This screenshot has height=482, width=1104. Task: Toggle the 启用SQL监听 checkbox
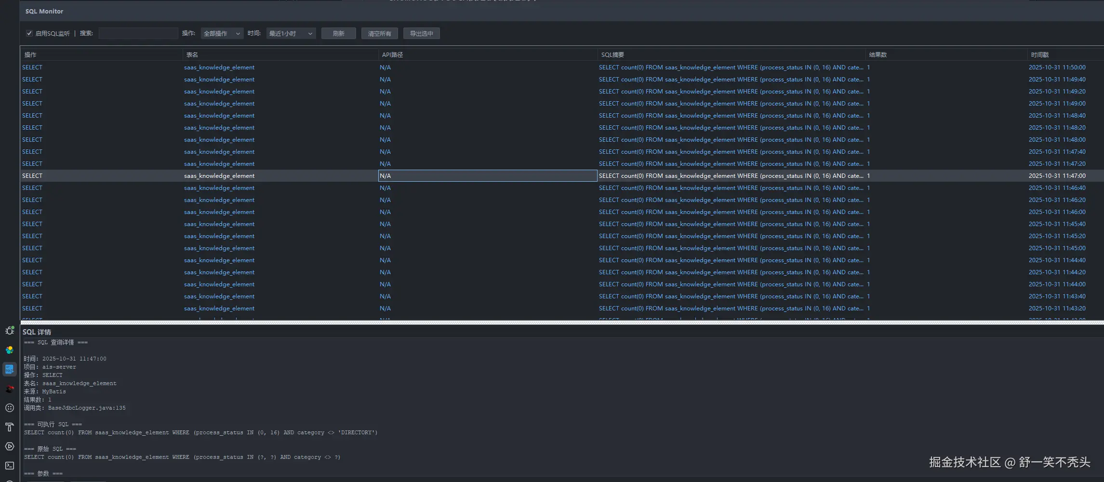point(29,33)
